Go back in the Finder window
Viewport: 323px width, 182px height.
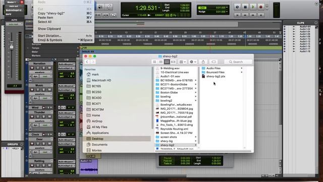click(87, 62)
